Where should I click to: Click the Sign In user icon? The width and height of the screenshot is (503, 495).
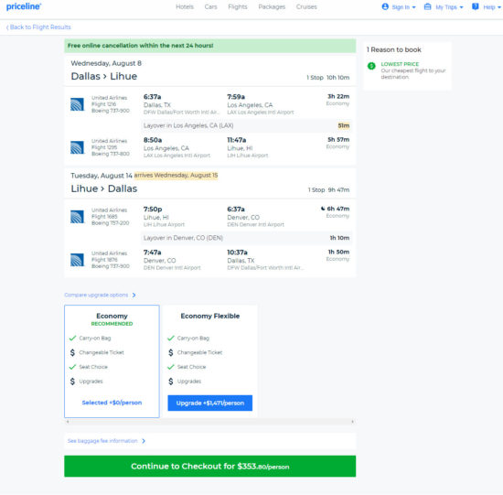385,6
